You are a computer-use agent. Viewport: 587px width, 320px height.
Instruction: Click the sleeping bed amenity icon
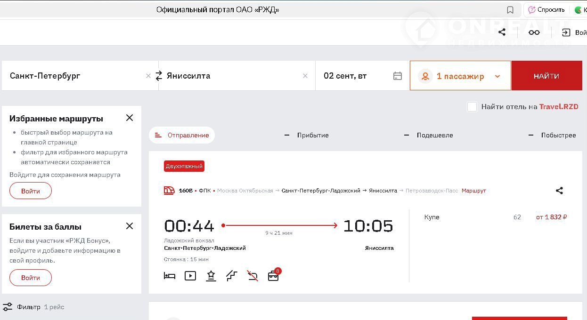pos(170,276)
